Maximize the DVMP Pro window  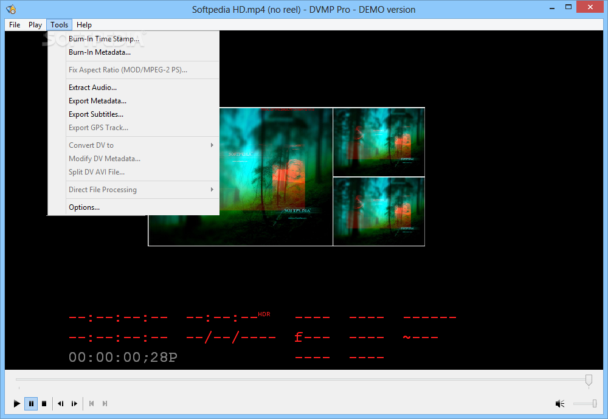click(568, 7)
